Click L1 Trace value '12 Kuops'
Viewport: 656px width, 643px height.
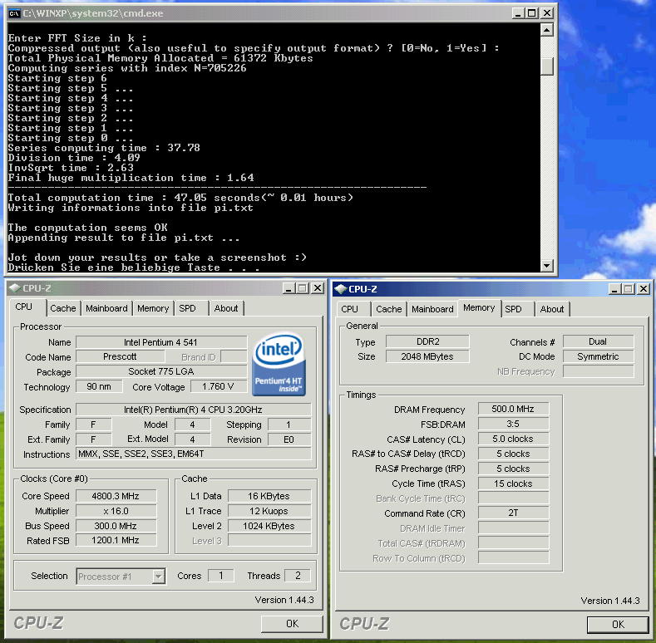(x=269, y=511)
